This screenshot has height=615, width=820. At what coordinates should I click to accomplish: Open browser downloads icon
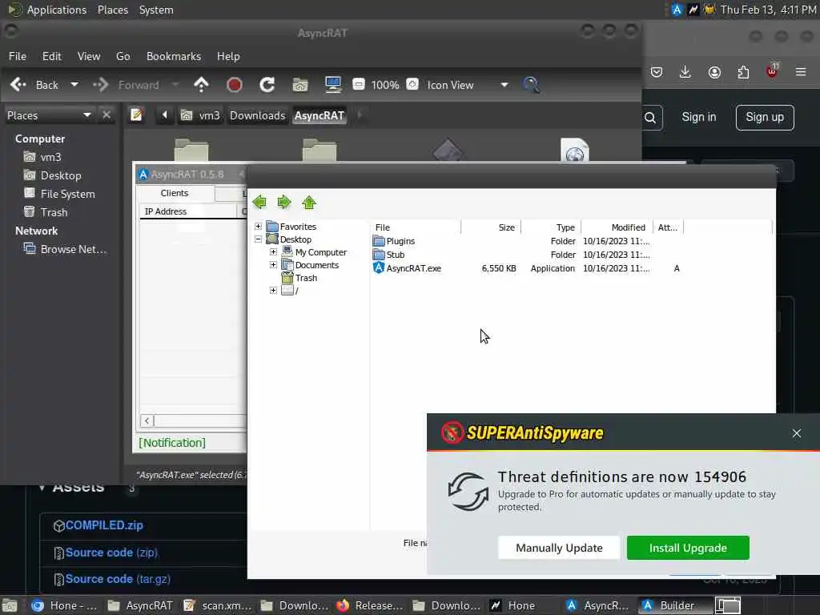[x=685, y=71]
